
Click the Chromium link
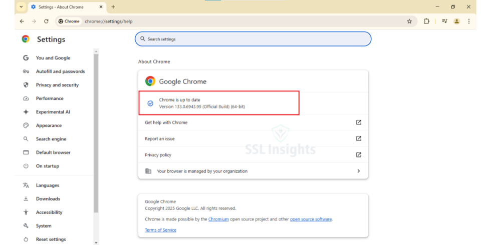point(218,219)
